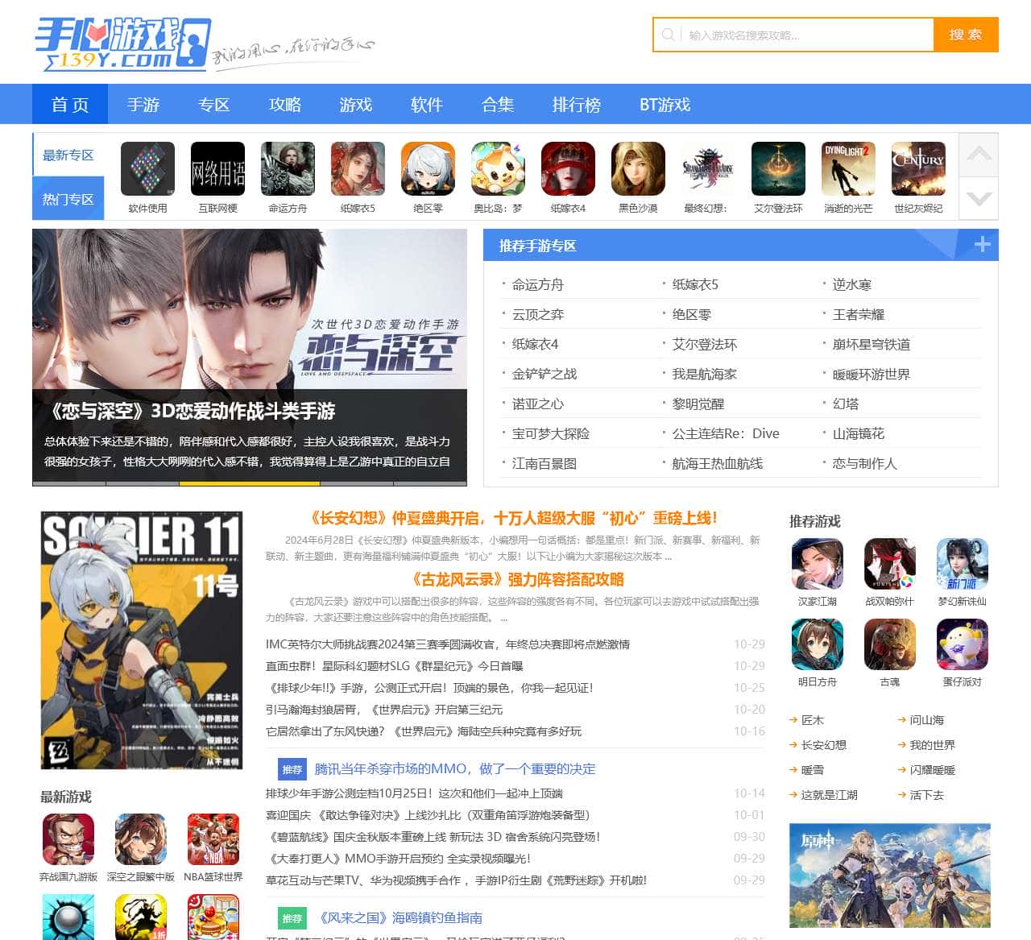Open the 互联网梗 zone icon
The image size is (1031, 940).
click(x=217, y=169)
